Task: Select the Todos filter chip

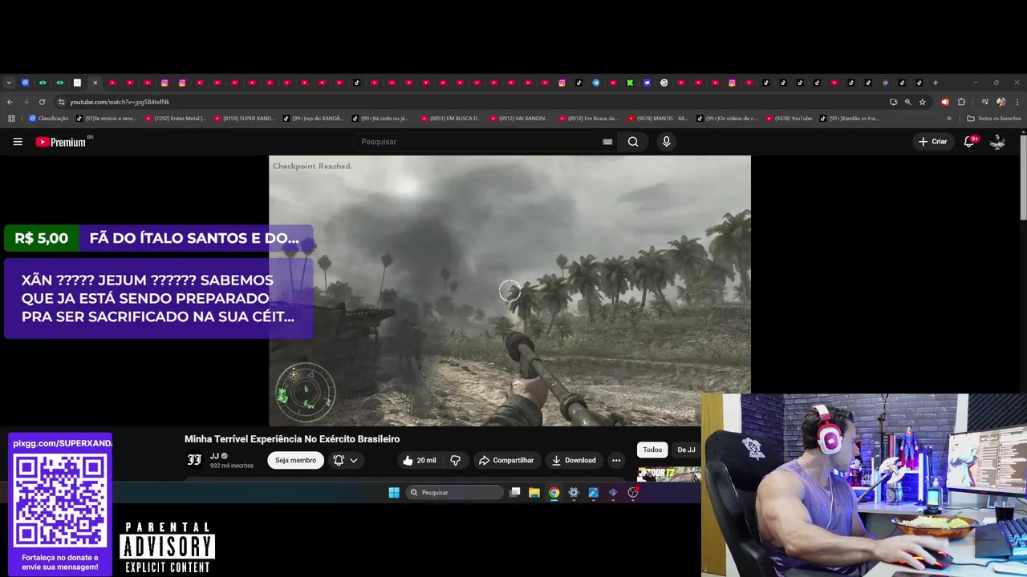Action: click(652, 450)
